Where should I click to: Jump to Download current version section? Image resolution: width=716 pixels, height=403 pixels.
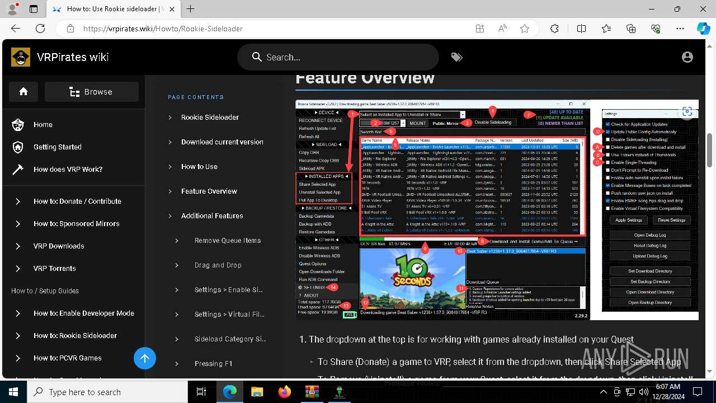tap(222, 142)
